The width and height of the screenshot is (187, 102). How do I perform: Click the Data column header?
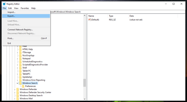153,16
